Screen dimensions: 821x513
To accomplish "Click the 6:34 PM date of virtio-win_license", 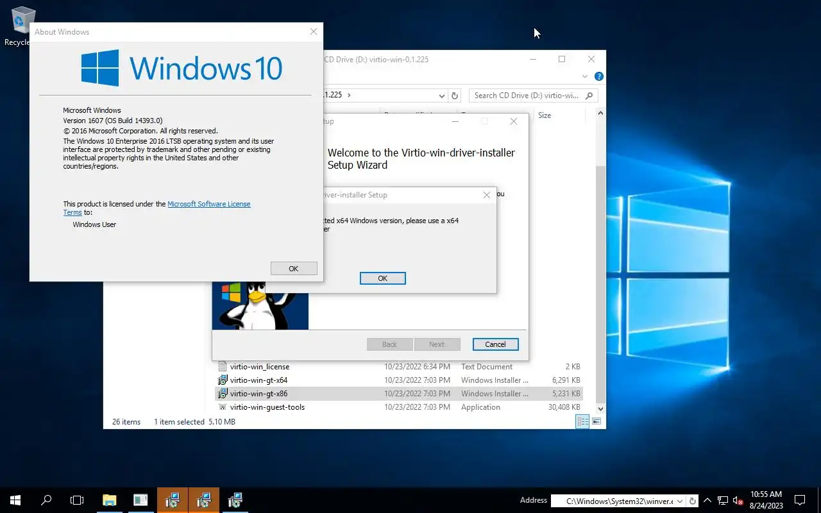I will 417,367.
